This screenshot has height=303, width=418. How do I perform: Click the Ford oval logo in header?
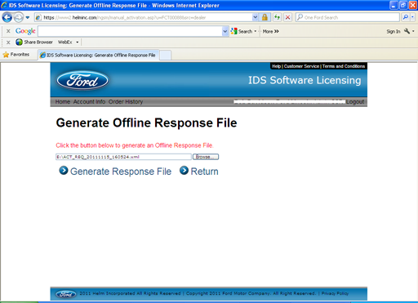(x=82, y=81)
